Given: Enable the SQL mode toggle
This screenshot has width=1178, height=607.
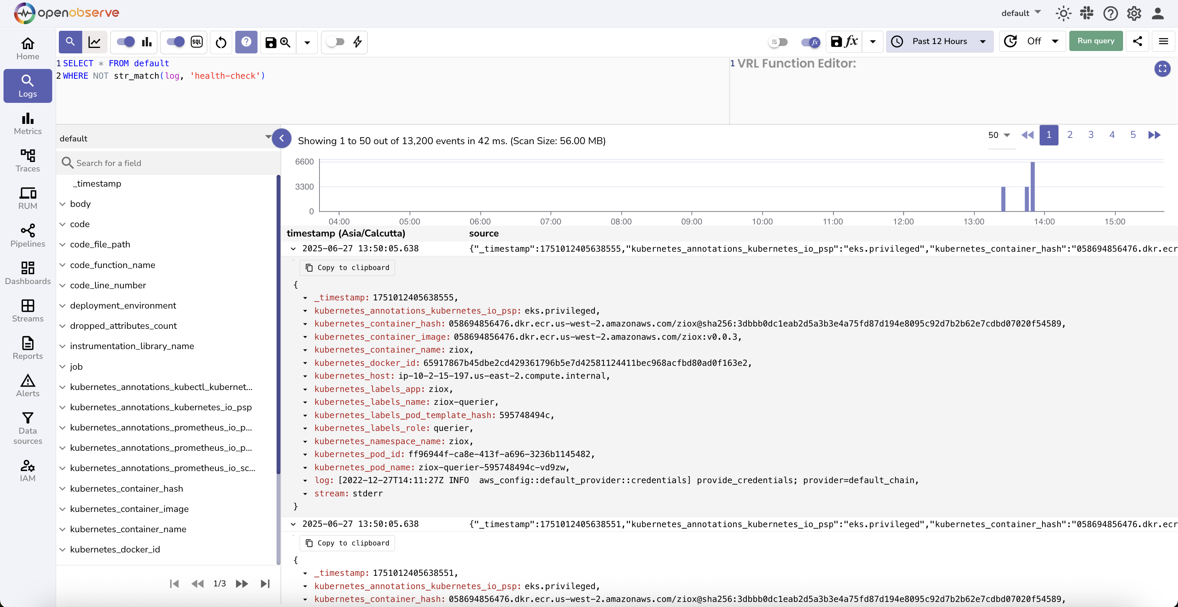Looking at the screenshot, I should click(174, 41).
